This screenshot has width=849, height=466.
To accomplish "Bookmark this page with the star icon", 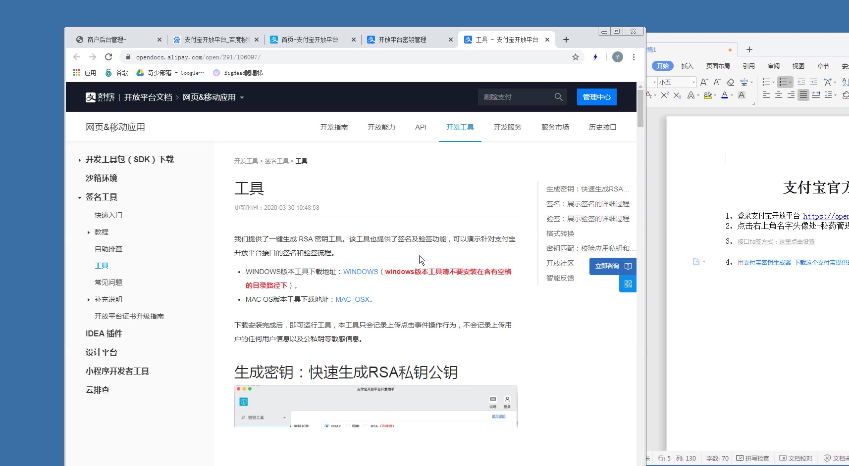I will [575, 57].
